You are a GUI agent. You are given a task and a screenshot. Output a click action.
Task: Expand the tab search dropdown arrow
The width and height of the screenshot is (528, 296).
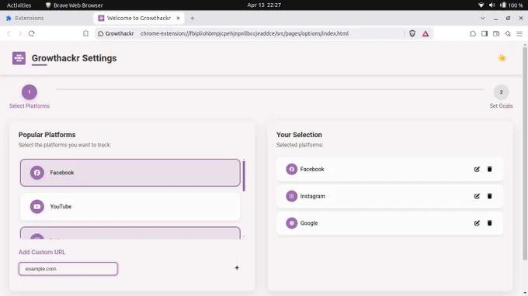(482, 18)
